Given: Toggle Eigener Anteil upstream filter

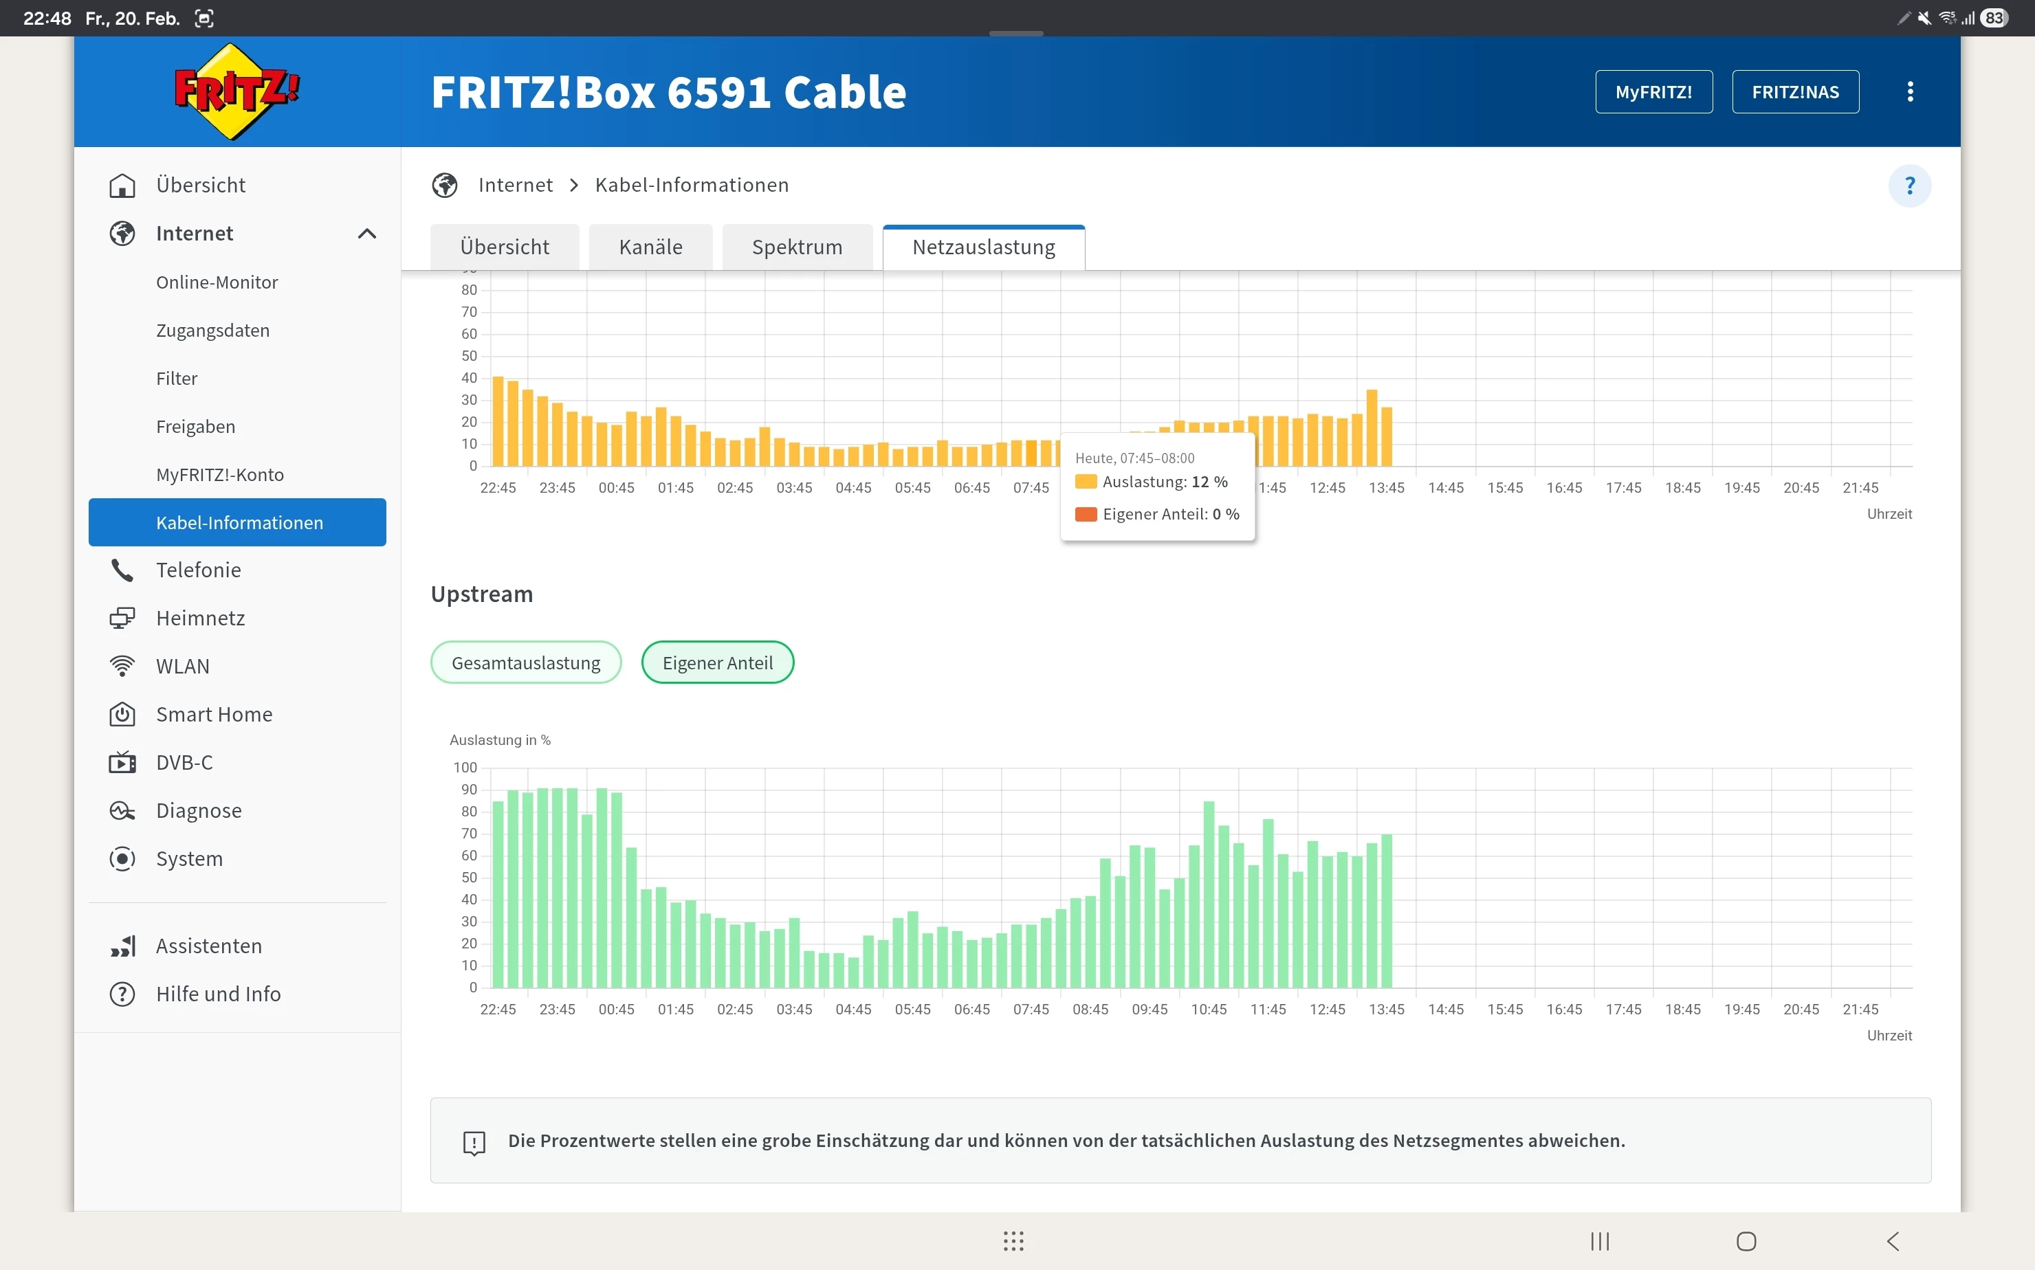Looking at the screenshot, I should [718, 662].
